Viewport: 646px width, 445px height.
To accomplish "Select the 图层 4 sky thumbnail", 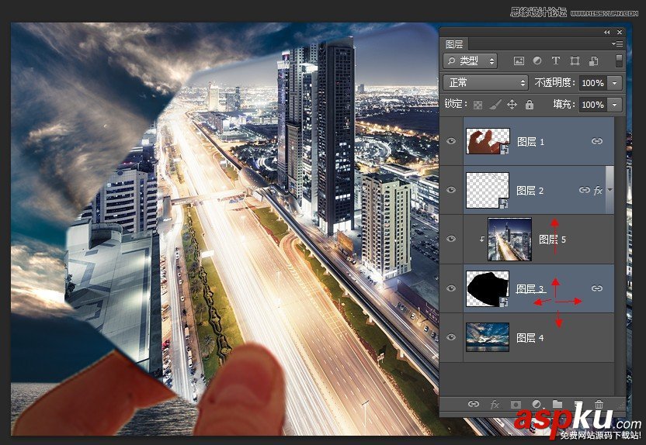I will [x=488, y=337].
